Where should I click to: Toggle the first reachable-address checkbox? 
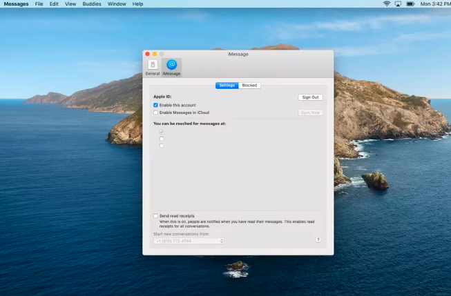point(162,132)
